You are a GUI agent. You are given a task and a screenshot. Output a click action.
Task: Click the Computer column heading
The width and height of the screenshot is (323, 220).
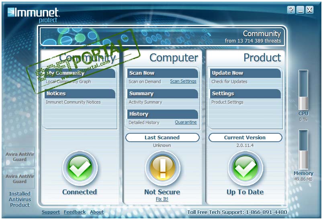coord(174,58)
